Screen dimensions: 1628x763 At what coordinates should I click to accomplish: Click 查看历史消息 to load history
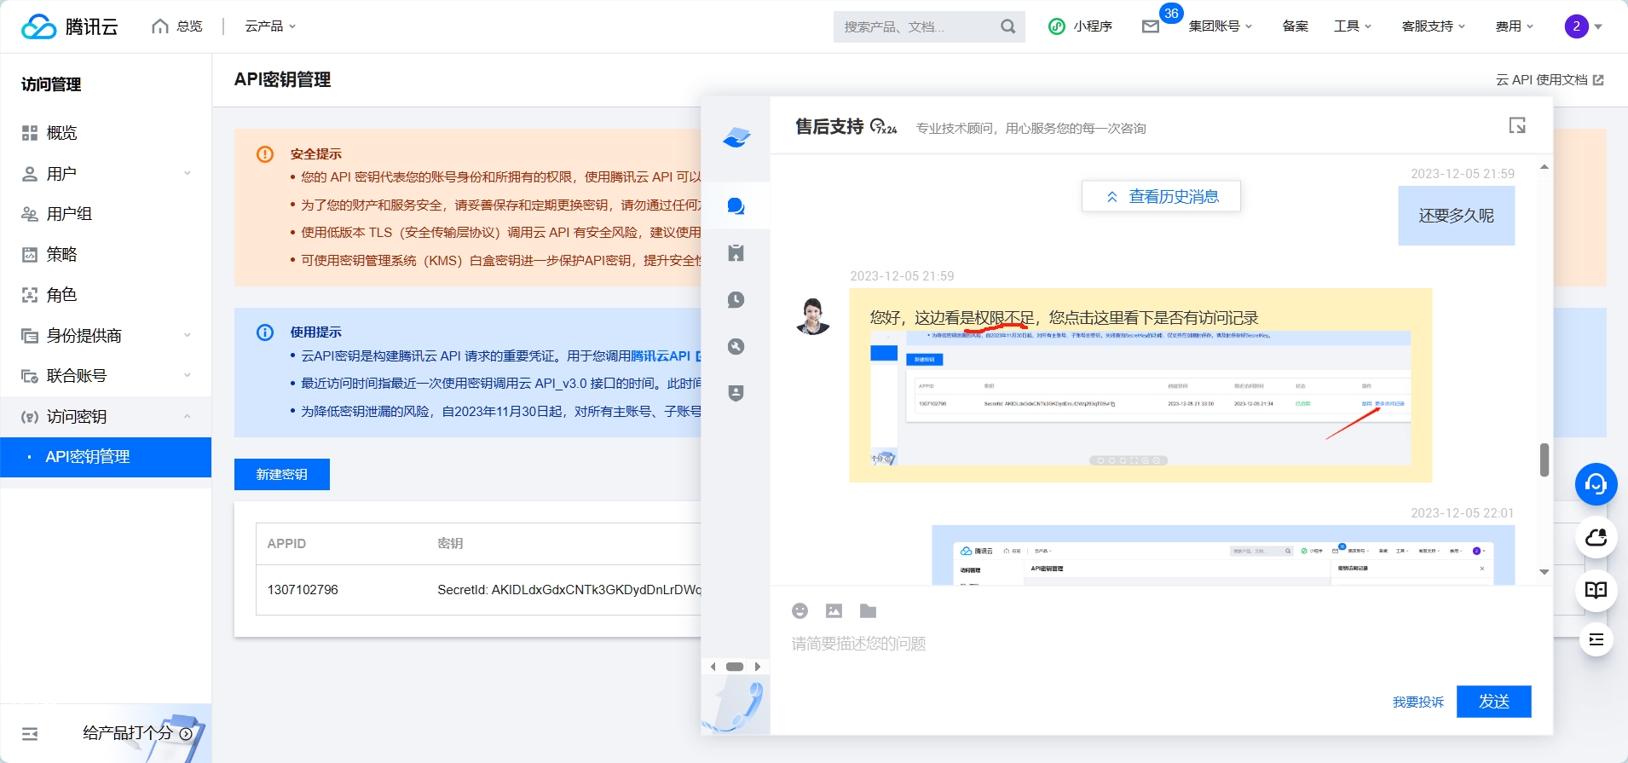(1161, 197)
